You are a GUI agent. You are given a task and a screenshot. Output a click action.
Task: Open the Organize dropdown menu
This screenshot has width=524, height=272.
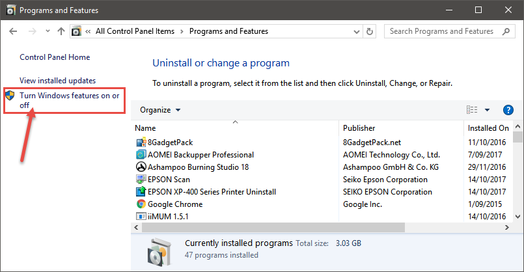pos(160,110)
